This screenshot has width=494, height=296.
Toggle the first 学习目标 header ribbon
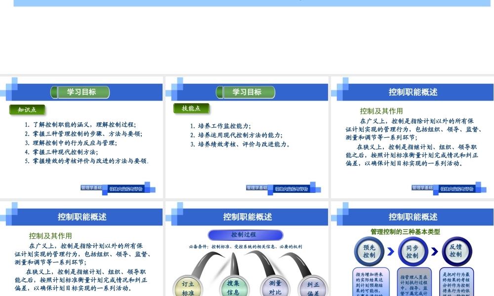tap(80, 92)
